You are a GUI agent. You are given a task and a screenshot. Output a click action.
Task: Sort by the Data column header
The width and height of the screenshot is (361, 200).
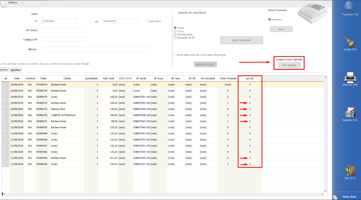tap(17, 78)
